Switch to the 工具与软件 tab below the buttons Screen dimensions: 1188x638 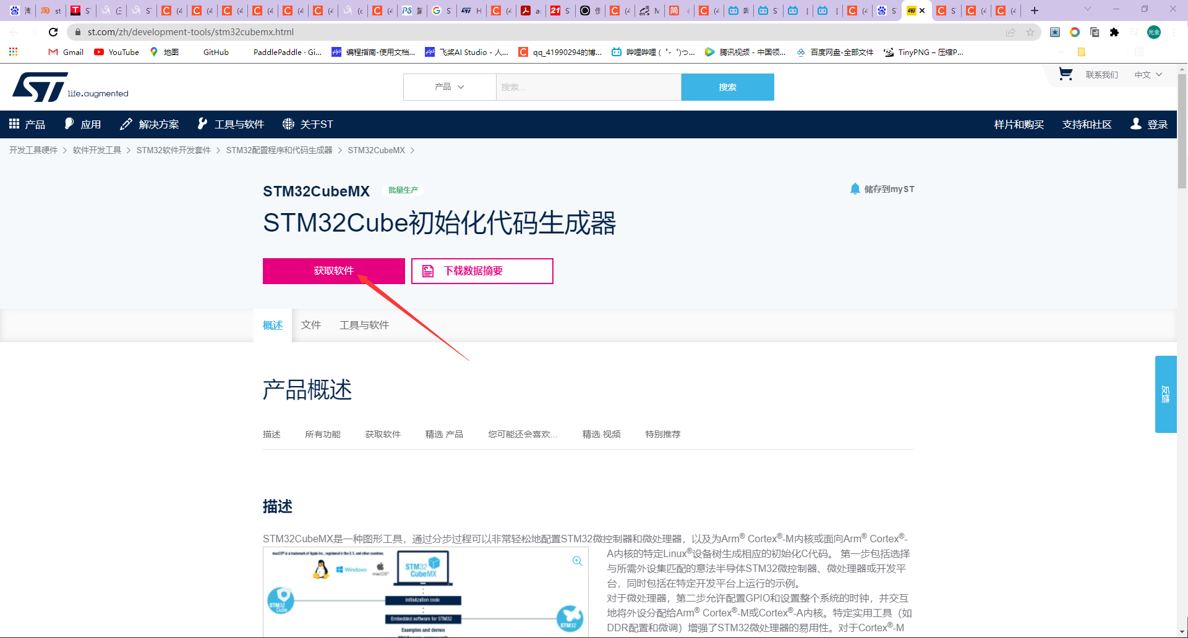click(x=364, y=324)
